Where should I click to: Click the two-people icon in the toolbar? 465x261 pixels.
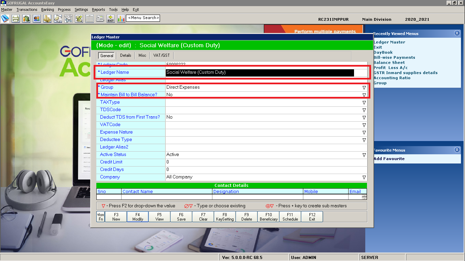(37, 18)
